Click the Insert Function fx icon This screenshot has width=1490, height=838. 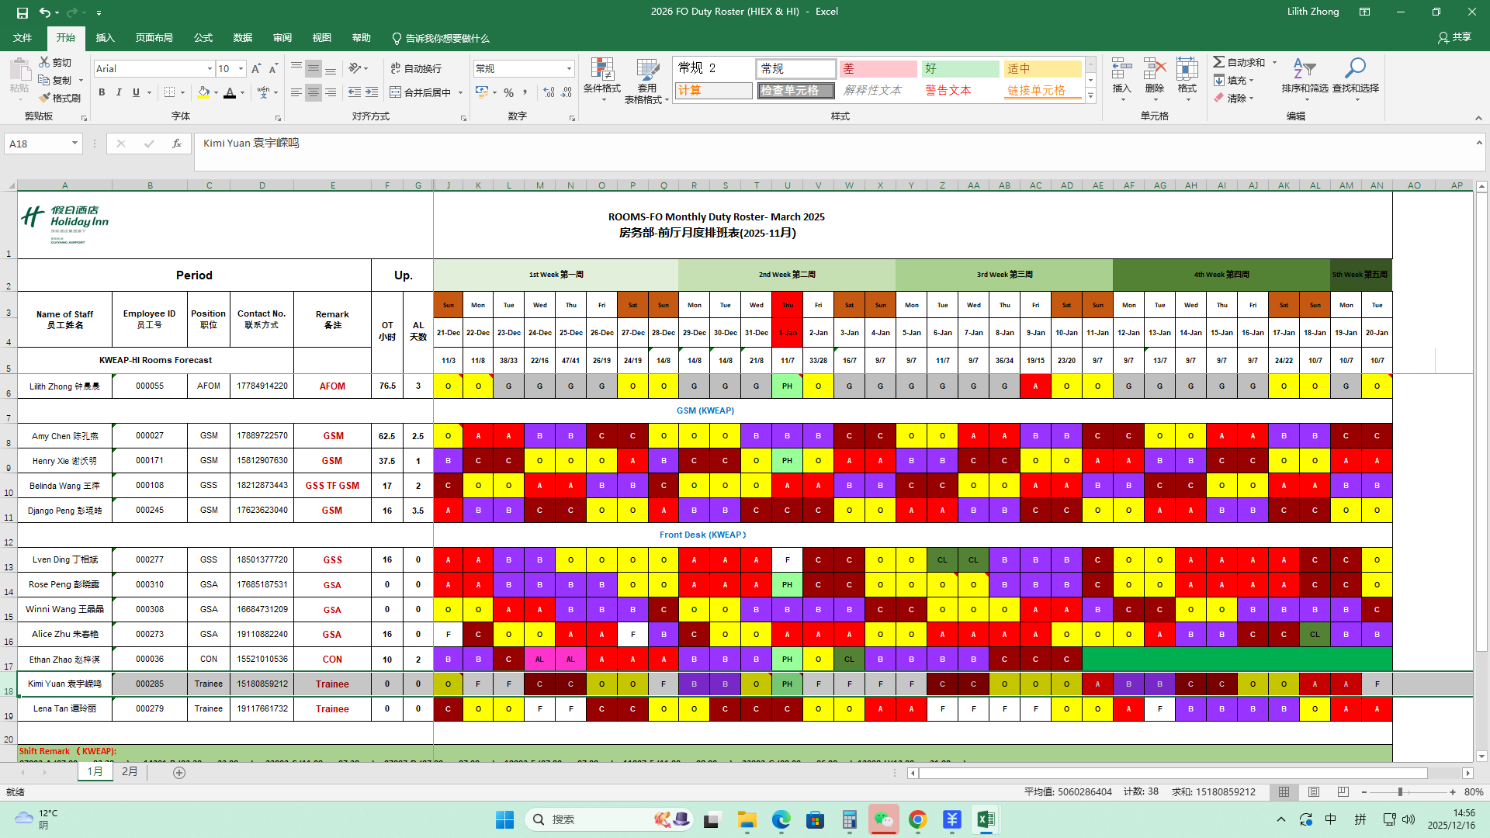177,144
